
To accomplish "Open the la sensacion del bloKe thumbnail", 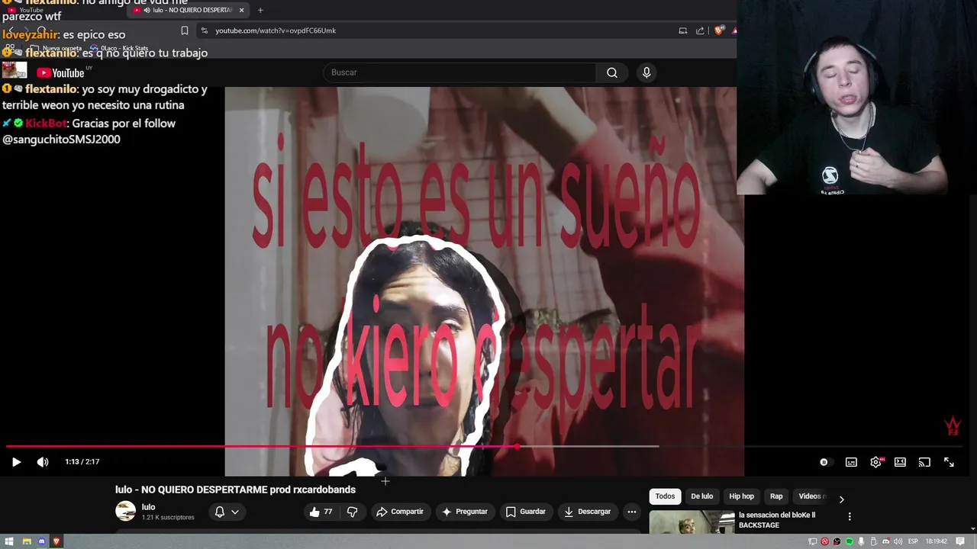I will pos(692,522).
